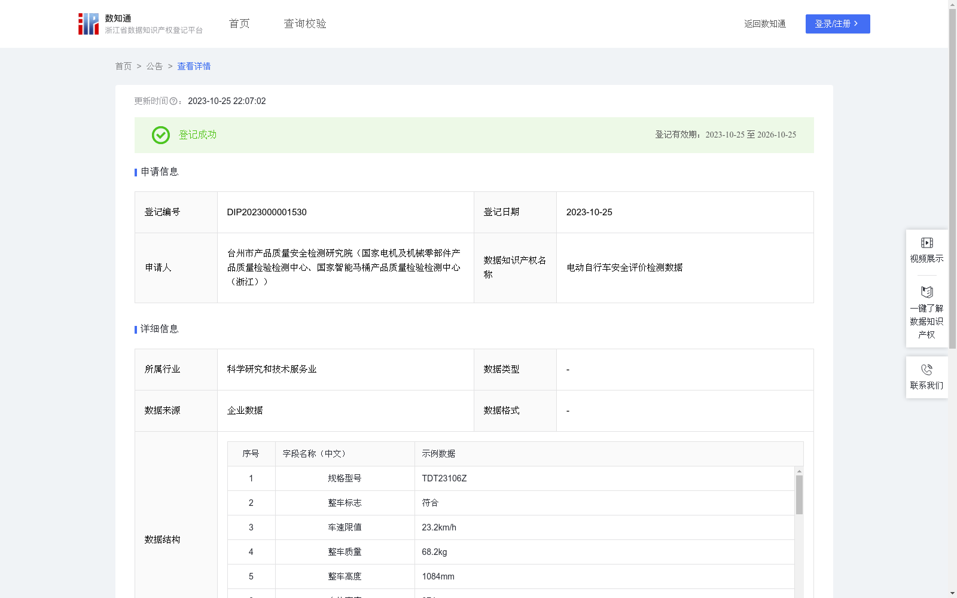Click the 登录/注册 button
Screen dimensions: 957x598
coord(838,24)
